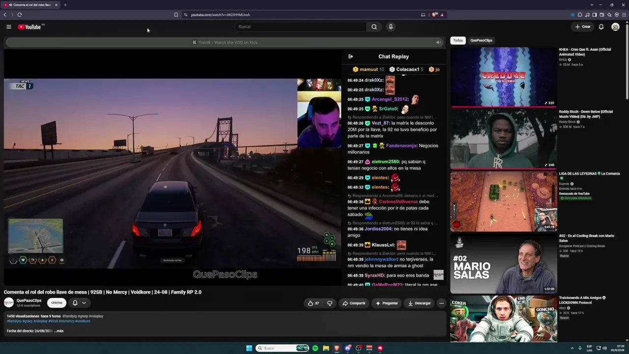Open more actions three-dot menu under video
Image resolution: width=629 pixels, height=354 pixels.
click(x=441, y=303)
